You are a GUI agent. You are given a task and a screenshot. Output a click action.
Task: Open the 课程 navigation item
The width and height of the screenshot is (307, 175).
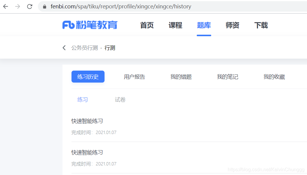[175, 25]
